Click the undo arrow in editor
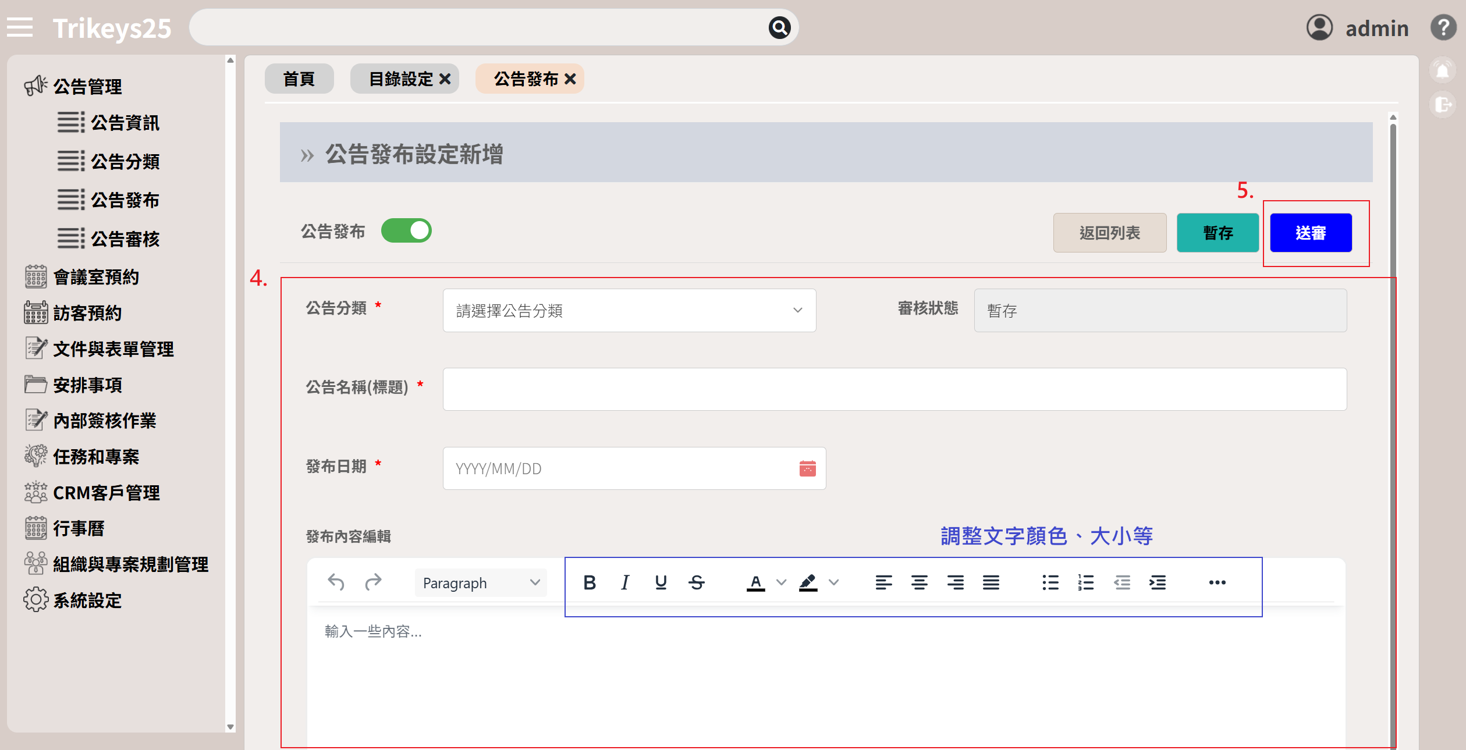 336,582
